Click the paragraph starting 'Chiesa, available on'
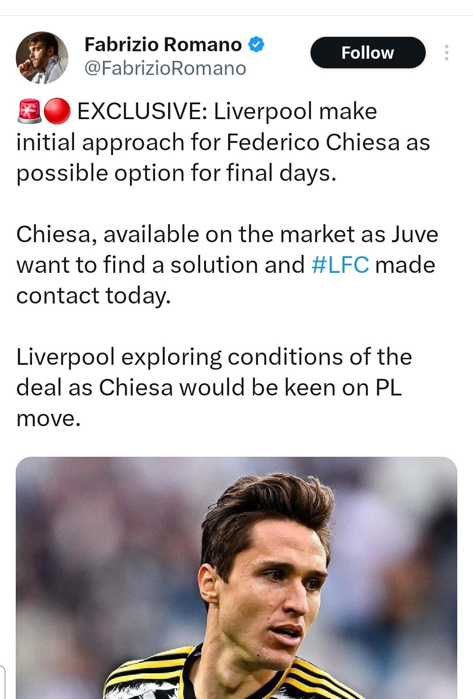The image size is (473, 699). (x=227, y=265)
